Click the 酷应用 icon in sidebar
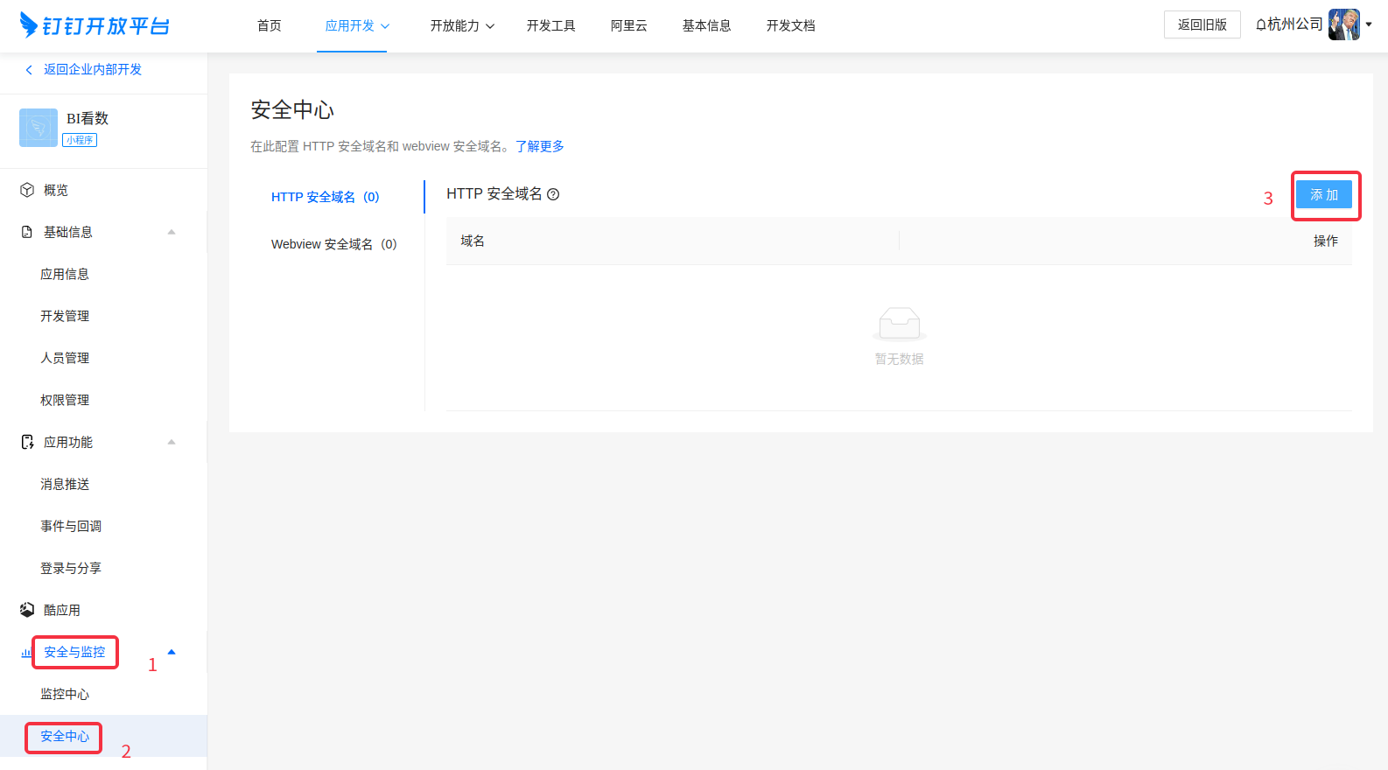 27,610
